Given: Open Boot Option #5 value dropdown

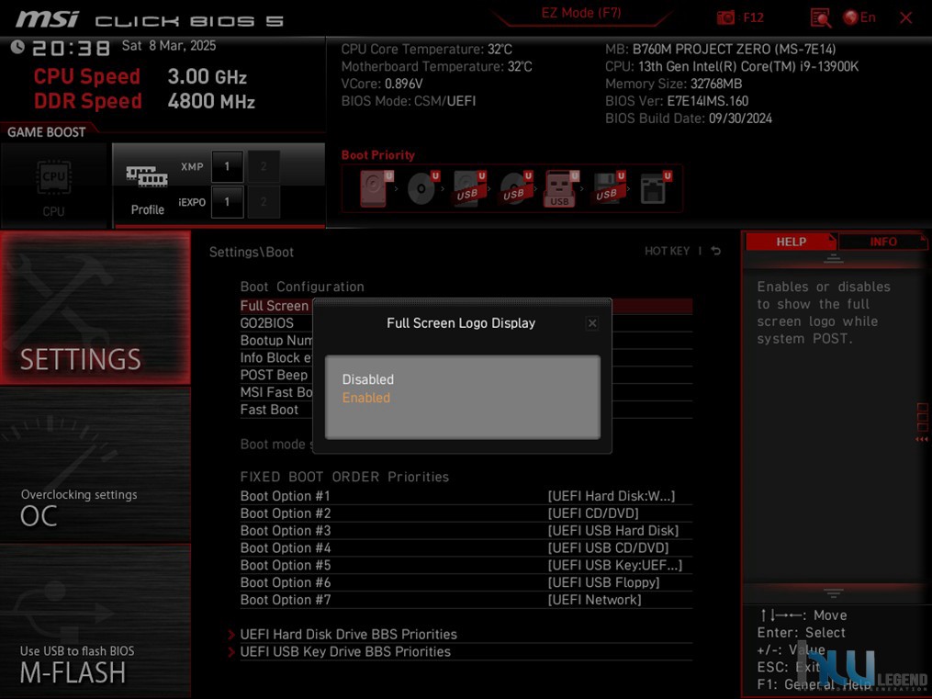Looking at the screenshot, I should tap(614, 565).
